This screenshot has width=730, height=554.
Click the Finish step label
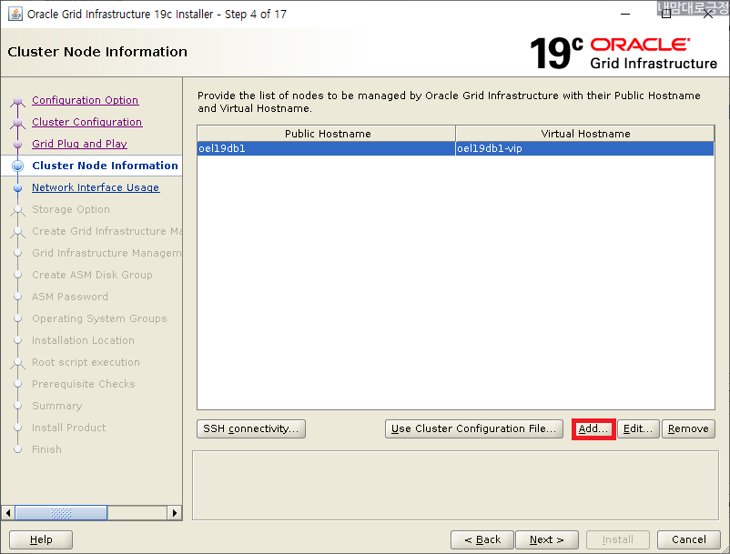pyautogui.click(x=46, y=449)
